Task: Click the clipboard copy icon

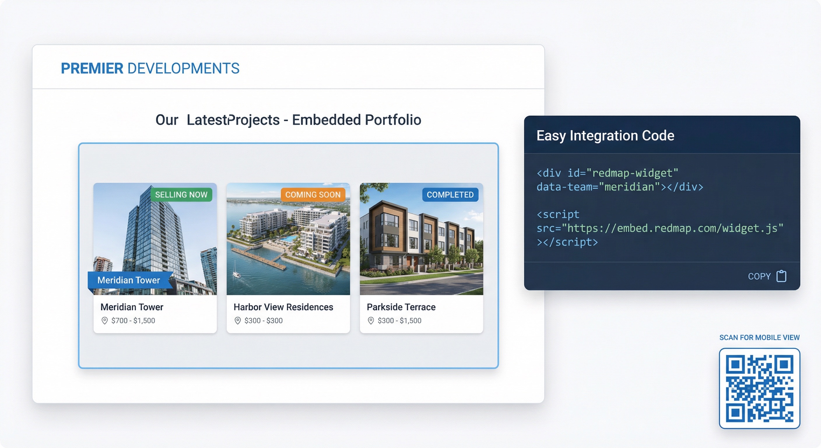Action: click(x=781, y=276)
